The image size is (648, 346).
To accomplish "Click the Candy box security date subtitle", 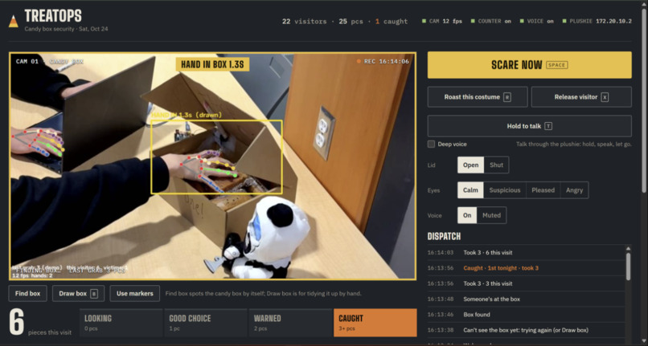I will (x=66, y=29).
